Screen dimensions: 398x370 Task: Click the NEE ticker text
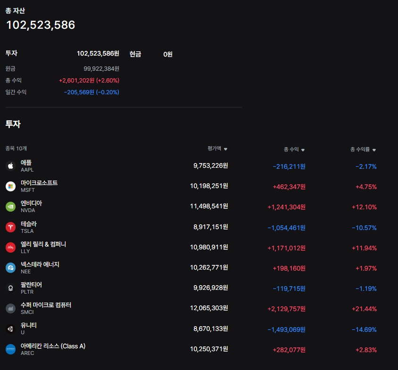[x=25, y=271]
